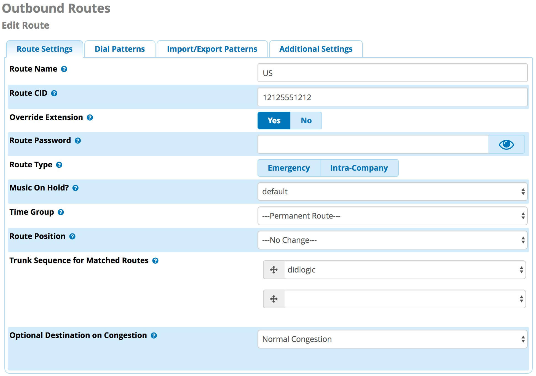This screenshot has width=536, height=376.
Task: Click Route Password help question icon
Action: click(x=78, y=141)
